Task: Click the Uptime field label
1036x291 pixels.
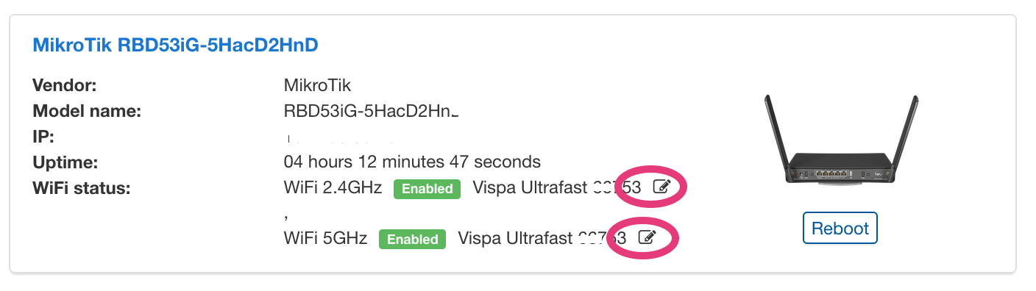Action: tap(65, 162)
